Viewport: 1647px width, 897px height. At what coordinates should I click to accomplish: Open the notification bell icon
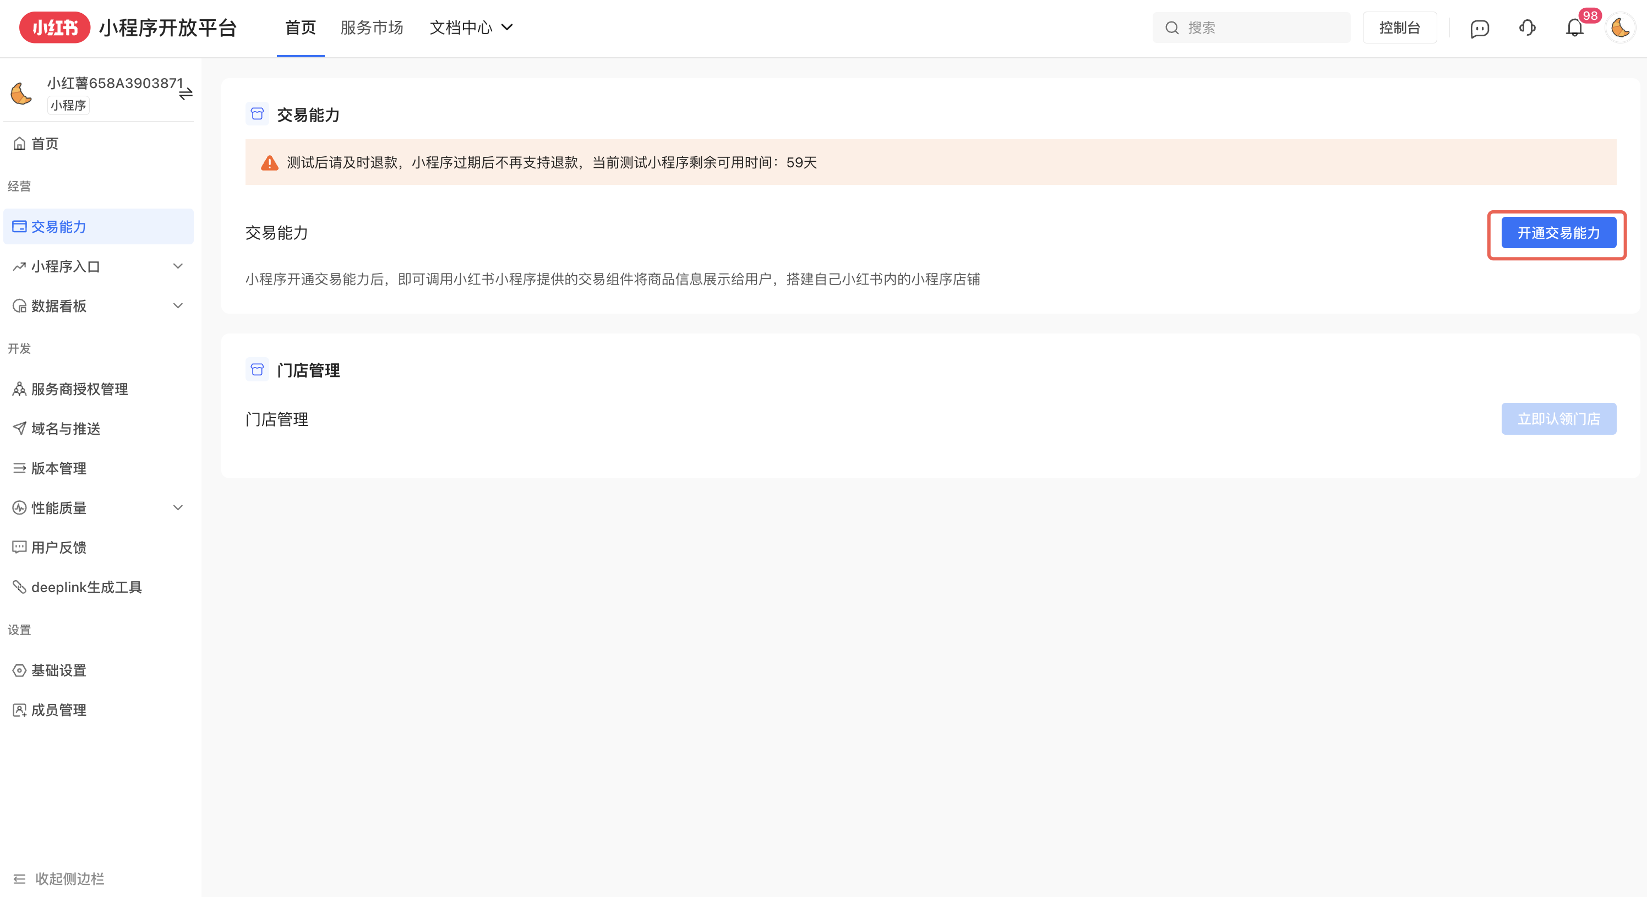1574,28
